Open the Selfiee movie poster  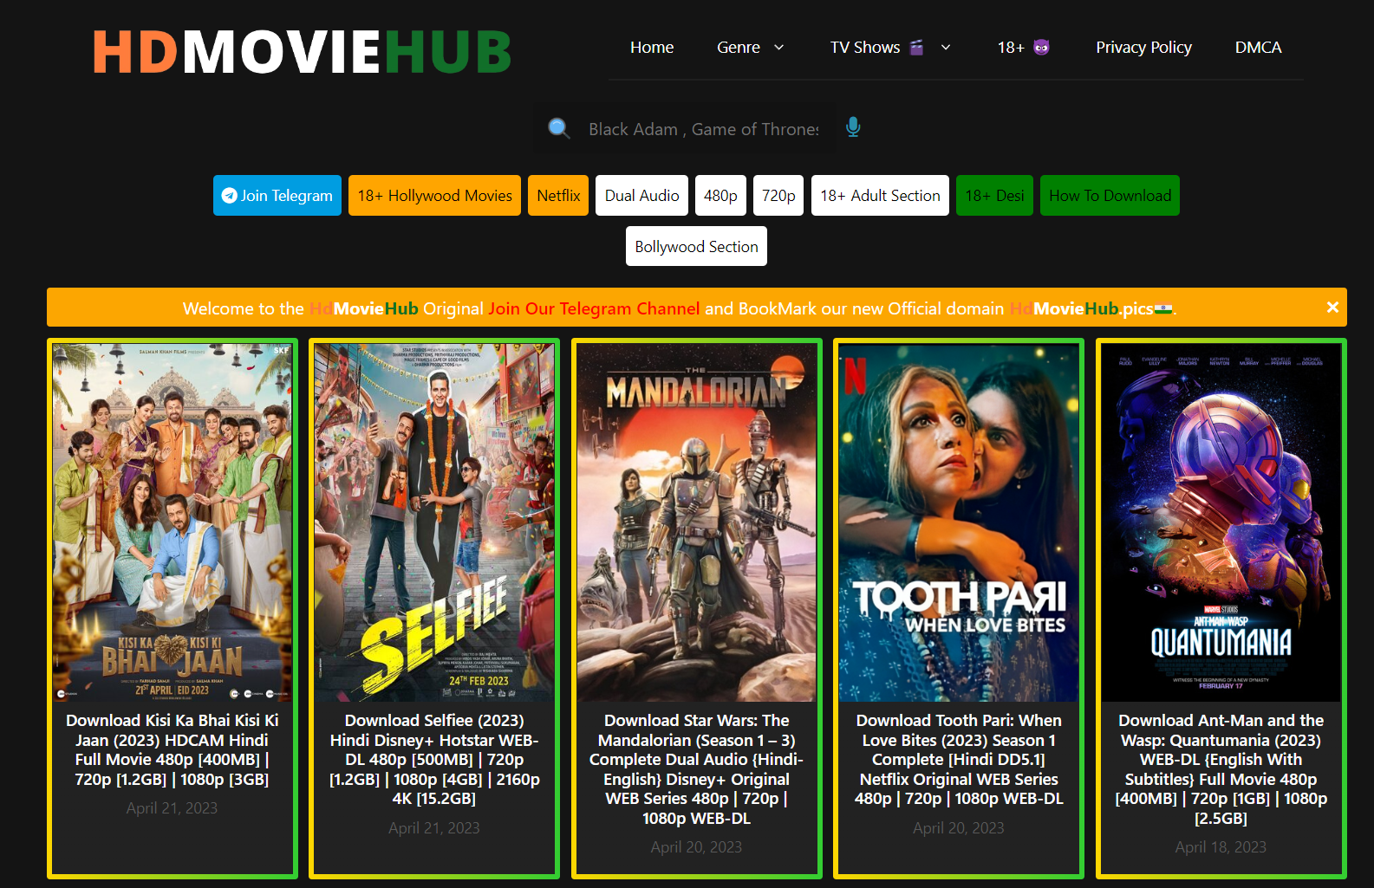tap(434, 522)
